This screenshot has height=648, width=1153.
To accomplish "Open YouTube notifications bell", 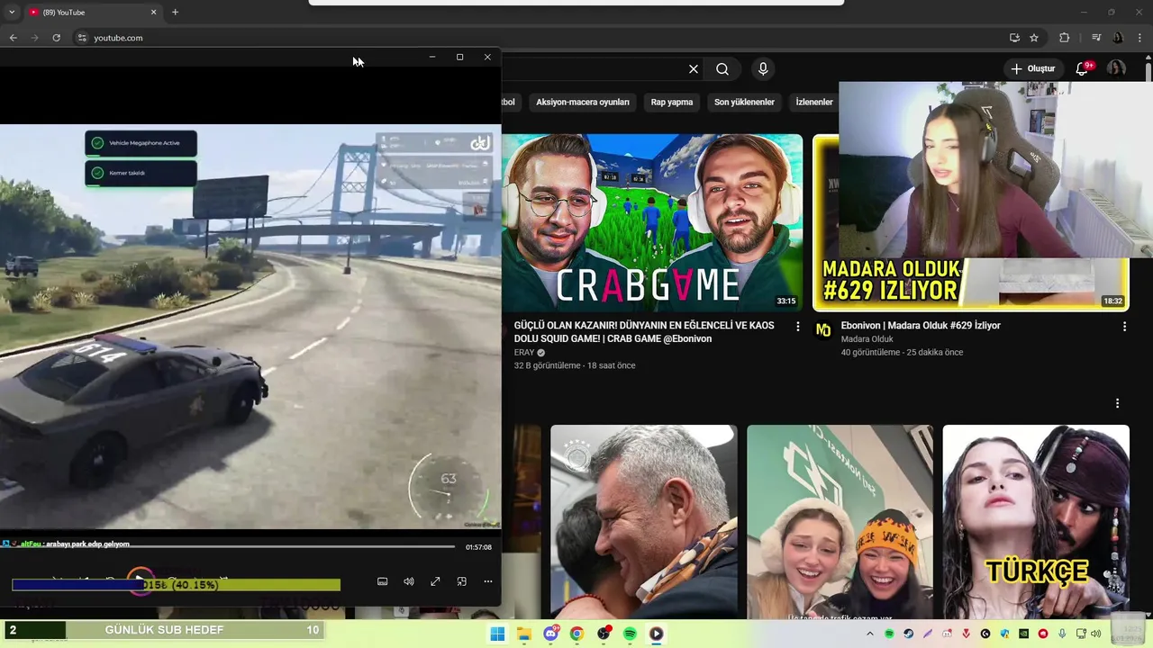I will click(1083, 68).
